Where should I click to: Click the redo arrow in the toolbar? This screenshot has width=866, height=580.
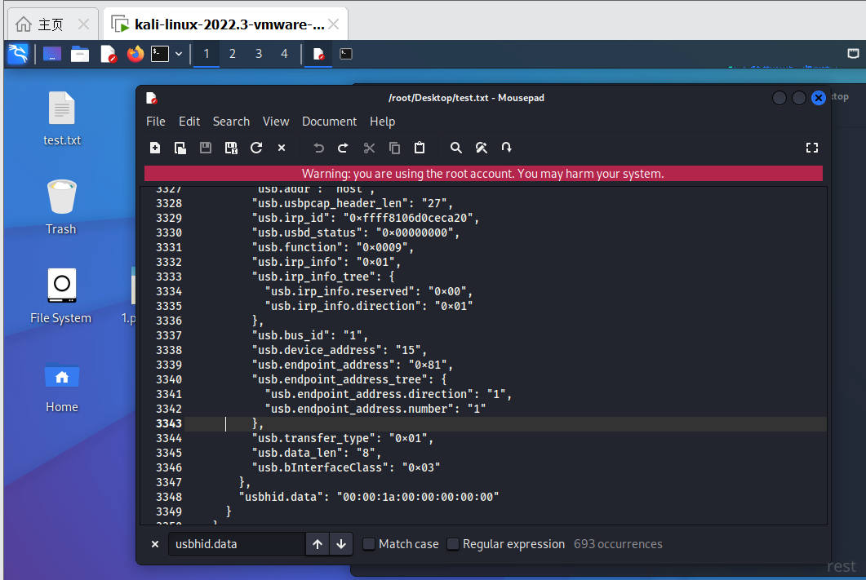coord(343,148)
